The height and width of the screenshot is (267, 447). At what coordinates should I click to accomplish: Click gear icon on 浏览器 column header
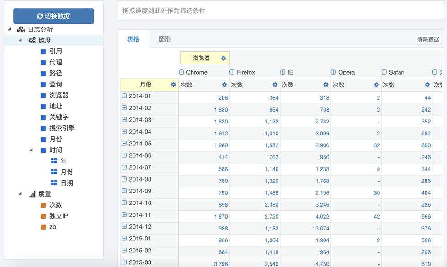(223, 58)
